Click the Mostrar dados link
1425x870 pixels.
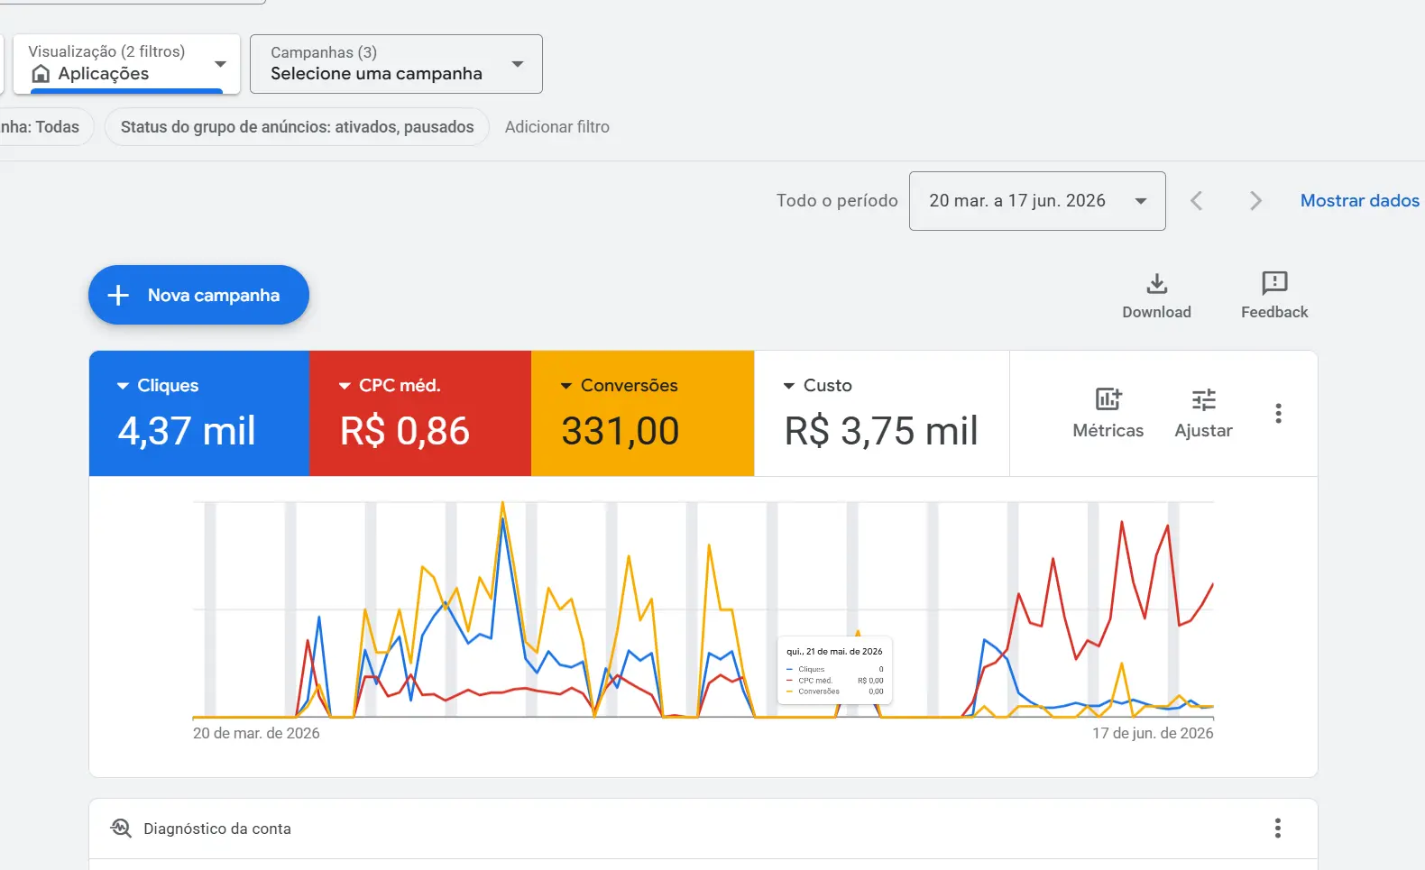1359,201
